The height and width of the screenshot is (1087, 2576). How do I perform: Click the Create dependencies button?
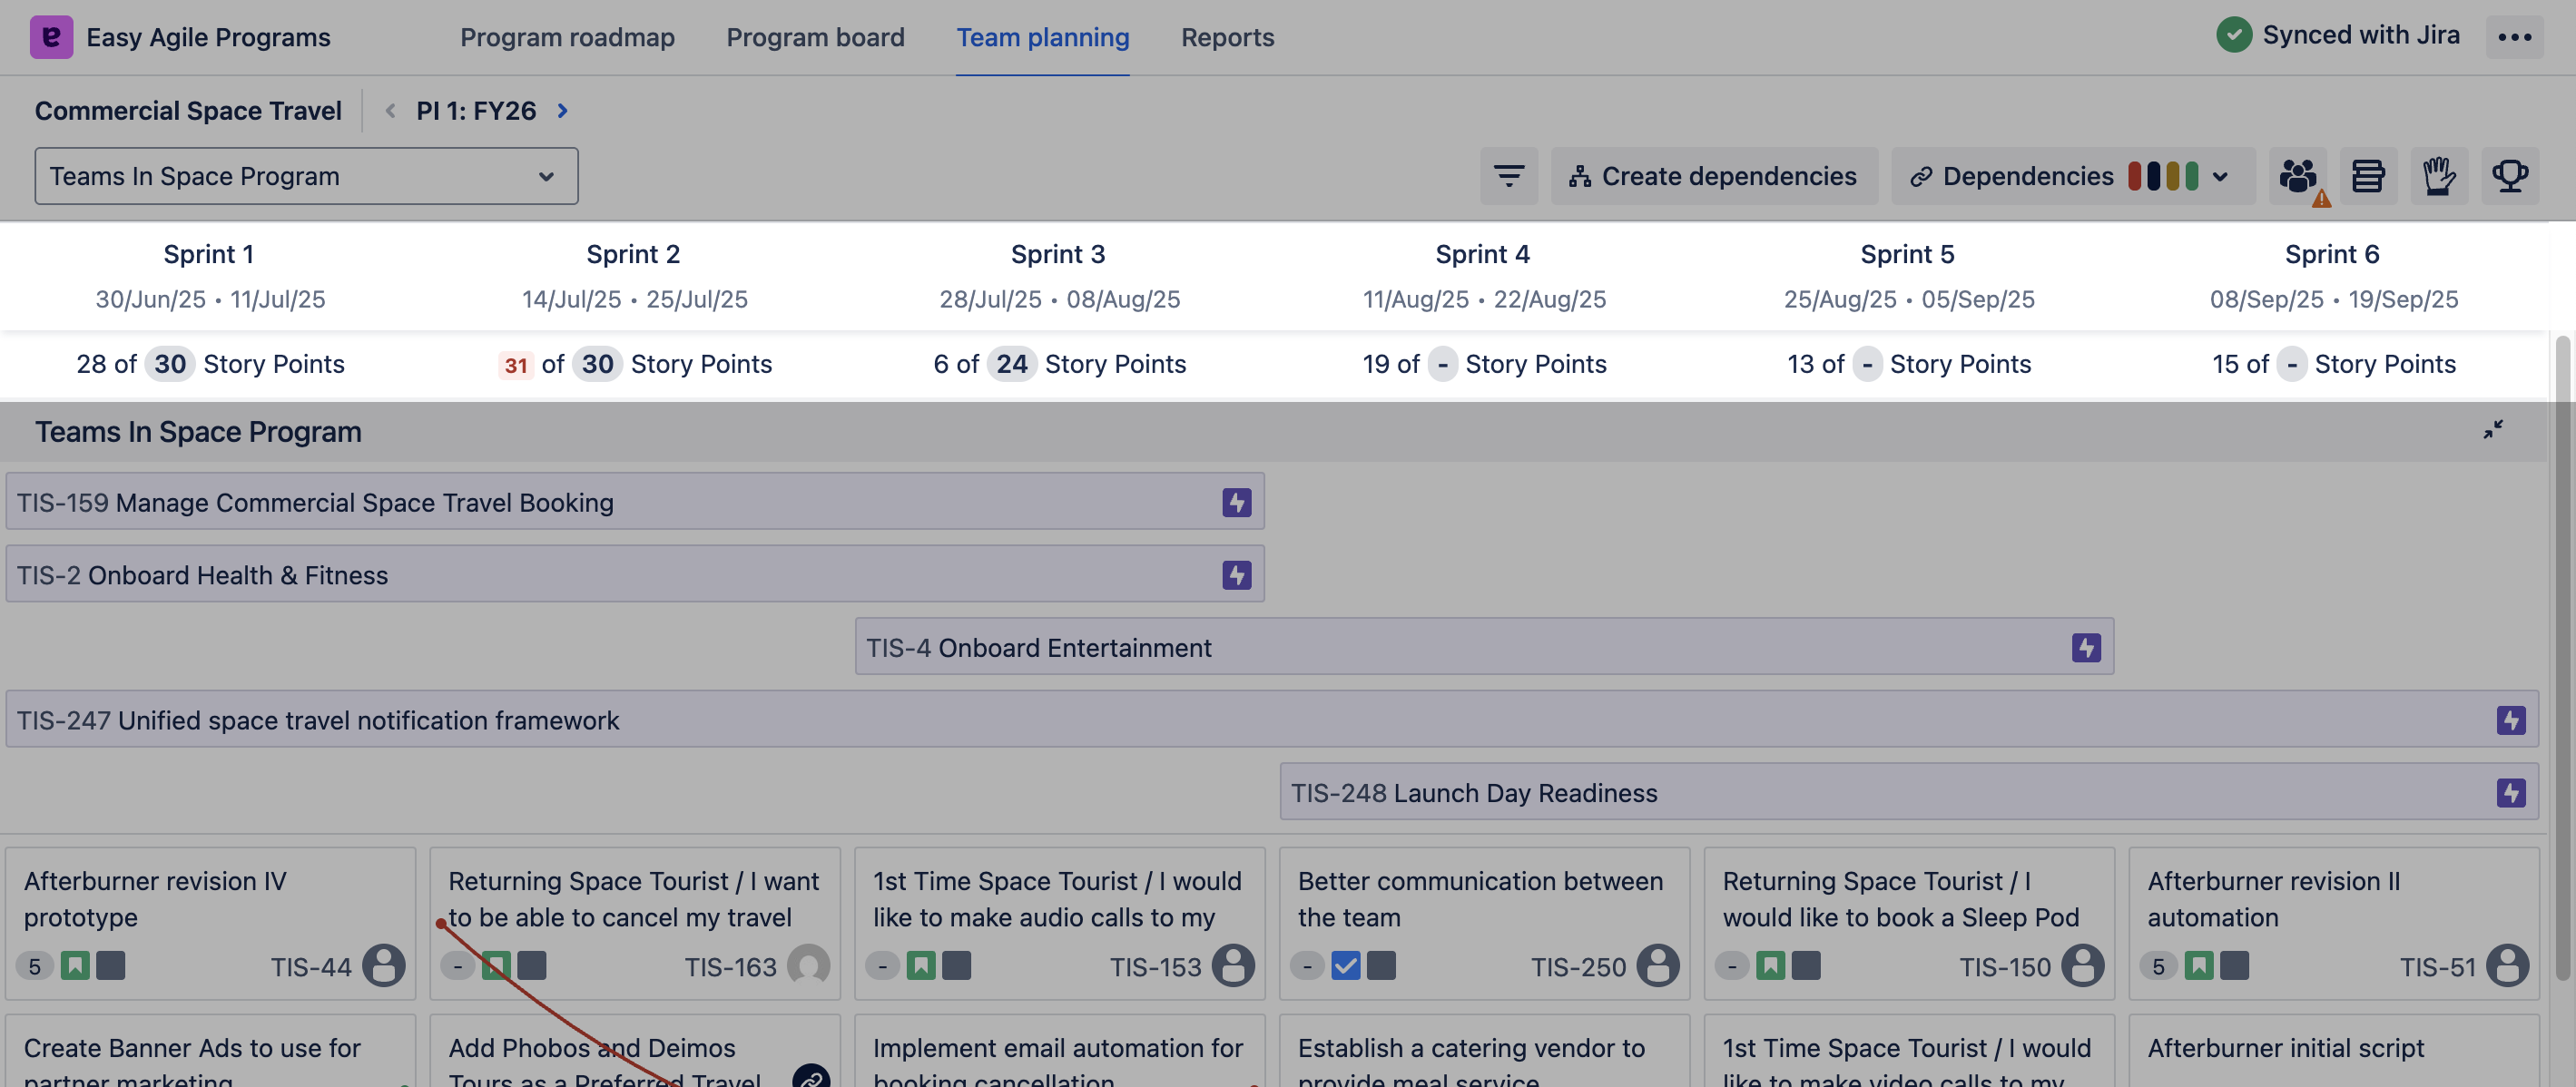pos(1713,176)
